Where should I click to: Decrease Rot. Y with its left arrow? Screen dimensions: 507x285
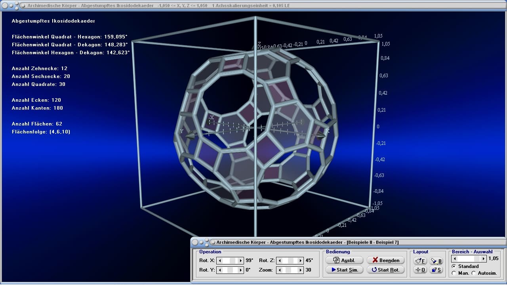(x=220, y=270)
